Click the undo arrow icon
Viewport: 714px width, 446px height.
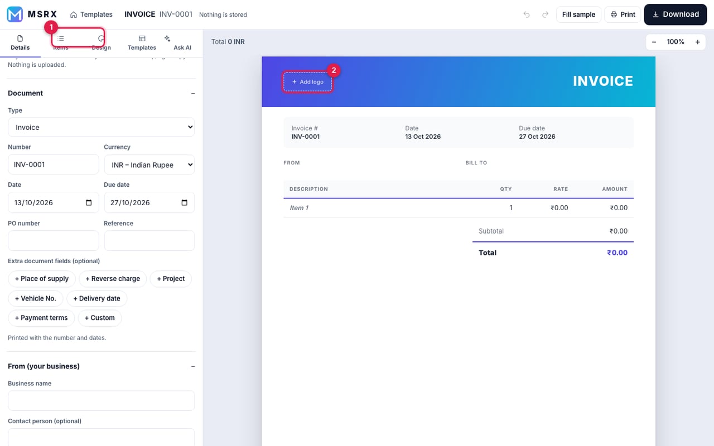tap(527, 14)
